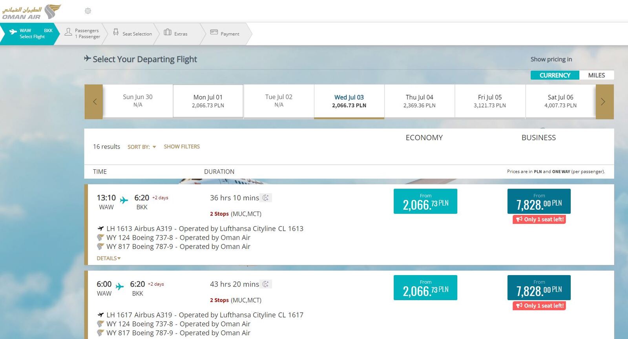
Task: Expand SHOW FILTERS panel
Action: (182, 147)
